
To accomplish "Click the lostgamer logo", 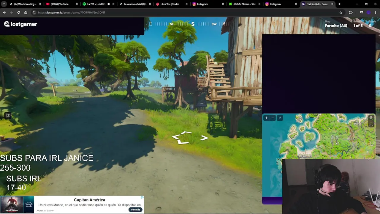I will [x=20, y=24].
